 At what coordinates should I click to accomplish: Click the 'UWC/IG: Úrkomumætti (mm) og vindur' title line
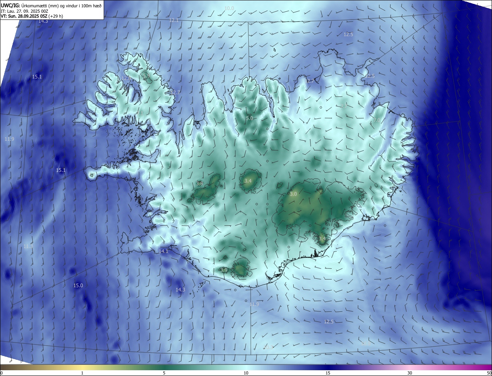coord(52,5)
